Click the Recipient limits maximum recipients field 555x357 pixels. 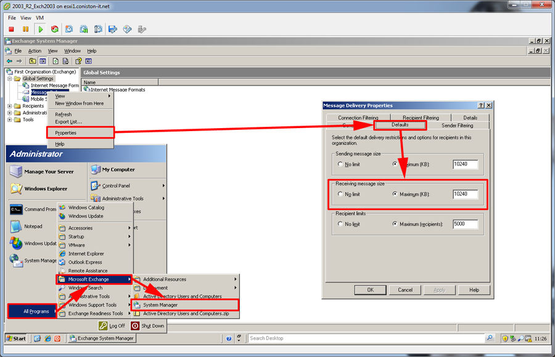click(x=466, y=224)
